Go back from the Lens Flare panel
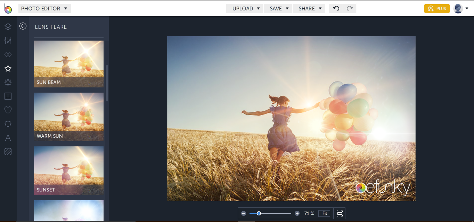The image size is (474, 222). point(23,26)
